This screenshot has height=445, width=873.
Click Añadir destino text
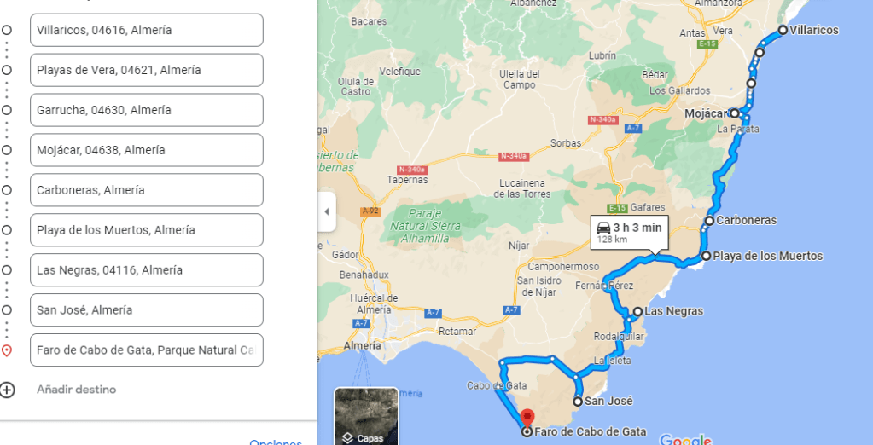tap(76, 390)
